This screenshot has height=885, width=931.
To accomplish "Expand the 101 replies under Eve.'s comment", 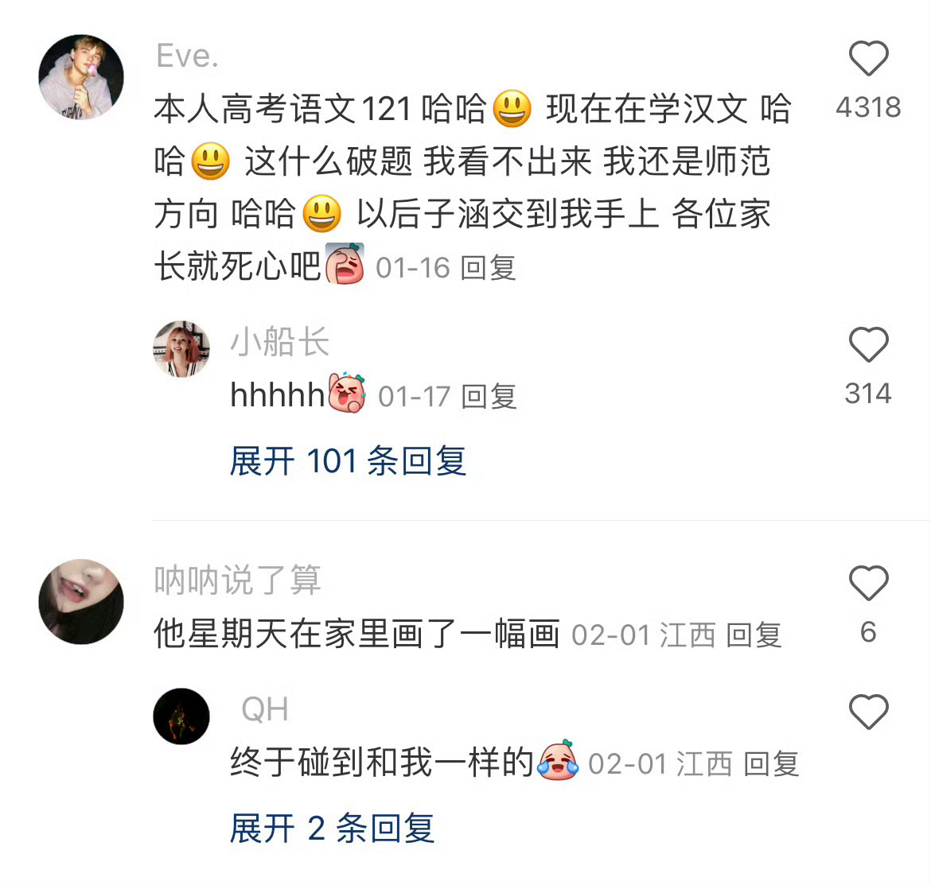I will point(348,461).
